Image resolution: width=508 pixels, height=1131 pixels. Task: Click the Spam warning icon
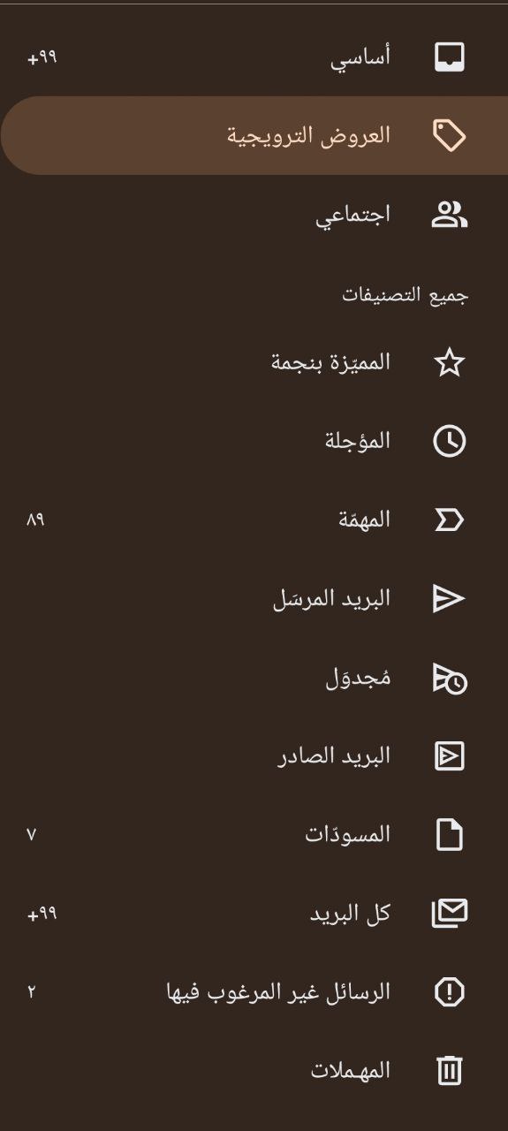pos(449,992)
